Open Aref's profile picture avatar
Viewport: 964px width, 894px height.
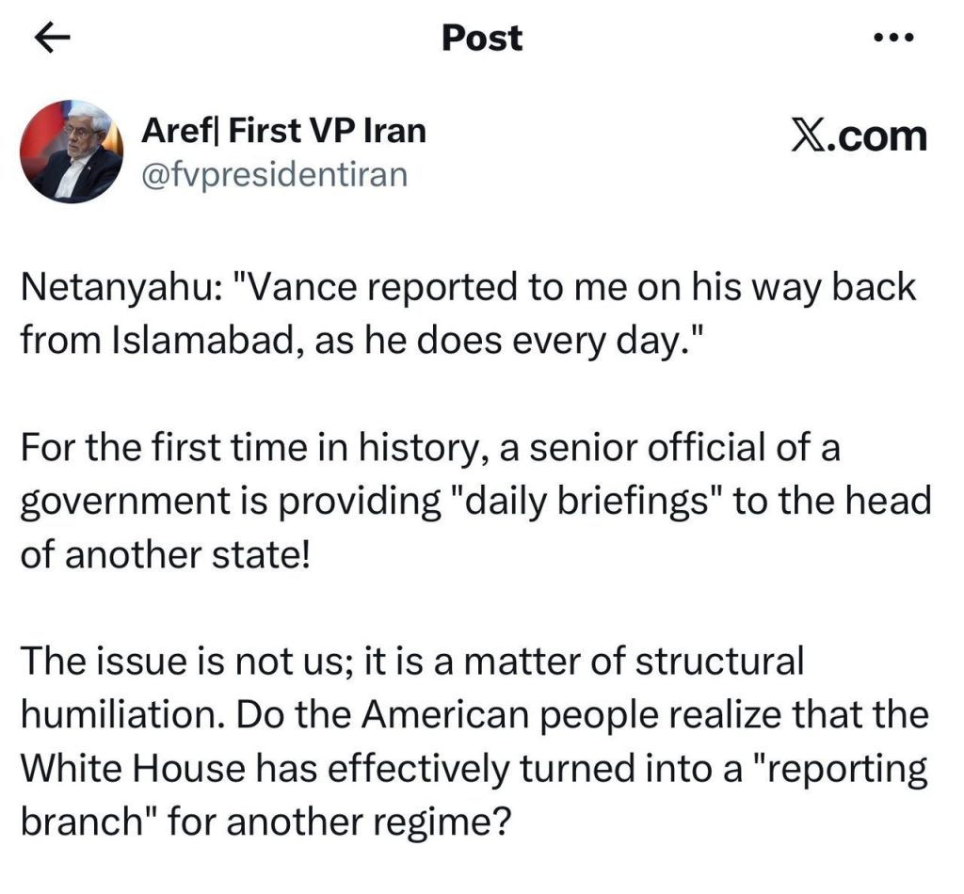(72, 152)
